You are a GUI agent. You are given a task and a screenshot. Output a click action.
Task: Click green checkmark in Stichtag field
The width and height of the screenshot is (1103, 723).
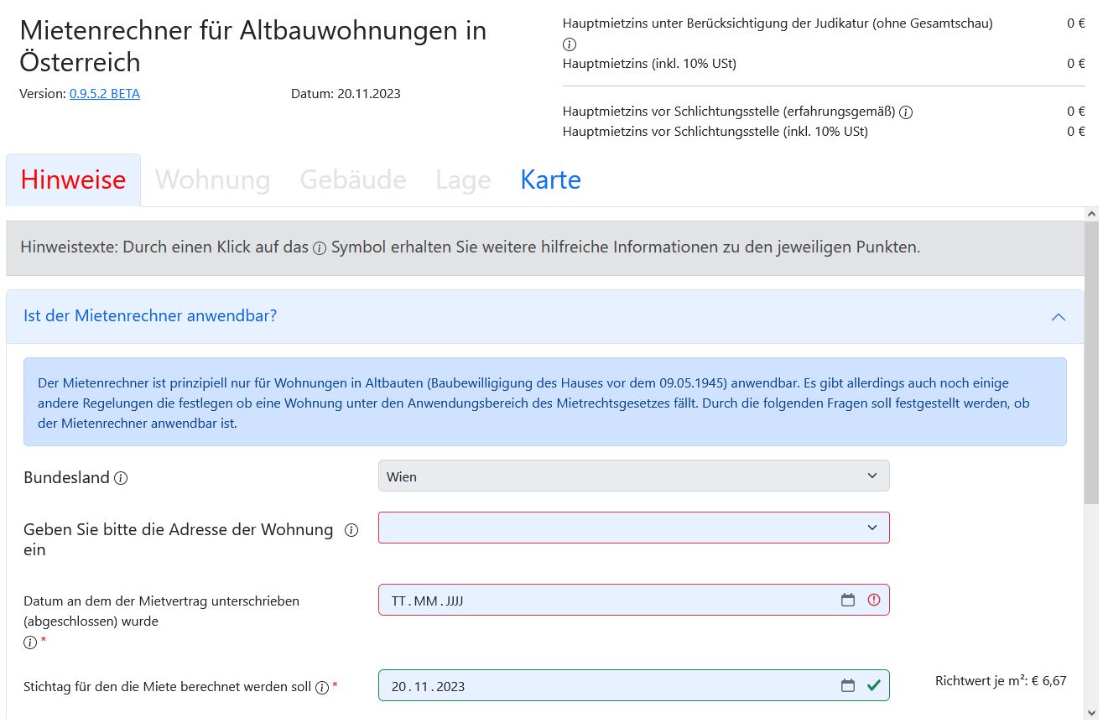pos(874,685)
